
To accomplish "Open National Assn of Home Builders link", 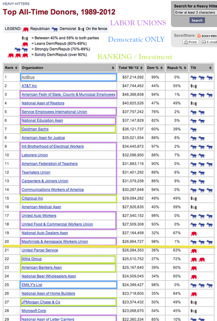I will [x=48, y=293].
